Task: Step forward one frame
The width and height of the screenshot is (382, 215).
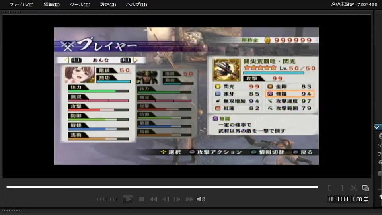Action: pyautogui.click(x=177, y=199)
